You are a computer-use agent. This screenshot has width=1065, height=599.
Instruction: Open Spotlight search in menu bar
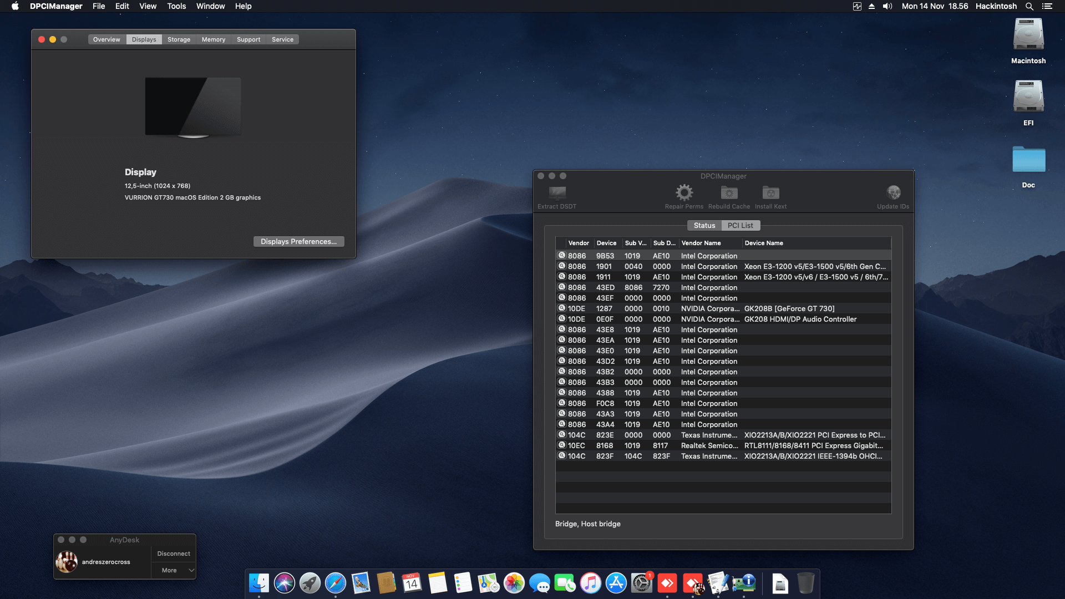tap(1029, 6)
